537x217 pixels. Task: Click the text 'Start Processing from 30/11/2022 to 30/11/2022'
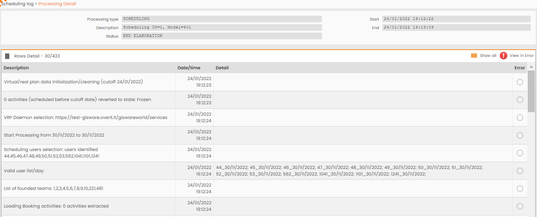(x=54, y=135)
